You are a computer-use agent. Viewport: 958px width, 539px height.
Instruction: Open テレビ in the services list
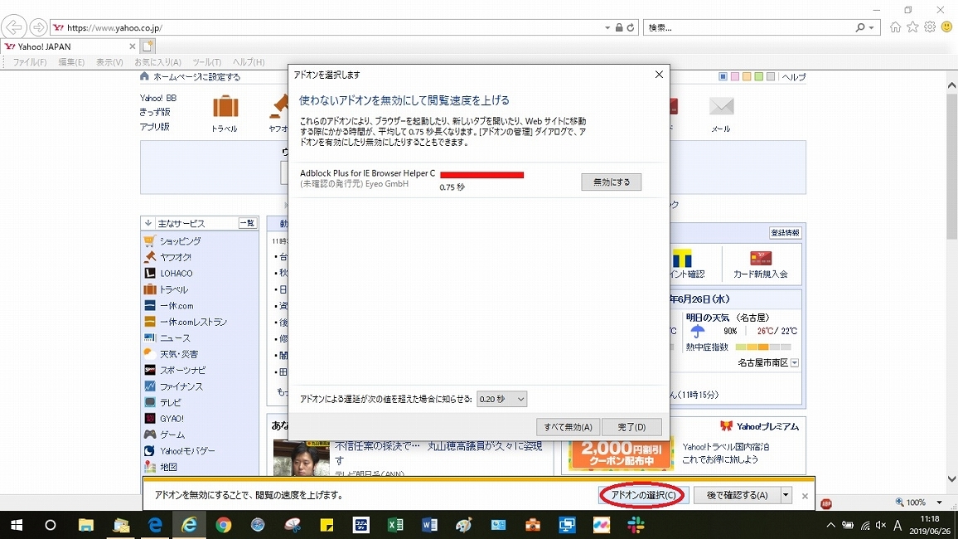(171, 403)
